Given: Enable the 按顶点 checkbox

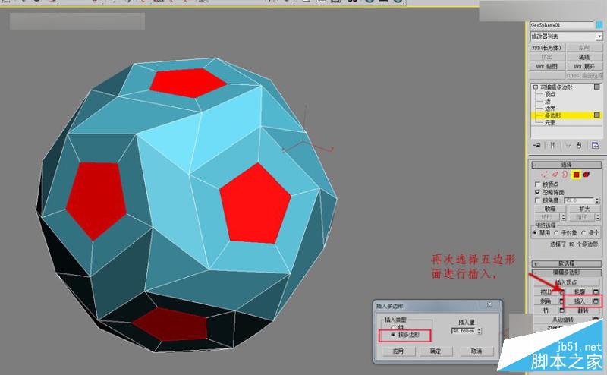Looking at the screenshot, I should pyautogui.click(x=537, y=184).
